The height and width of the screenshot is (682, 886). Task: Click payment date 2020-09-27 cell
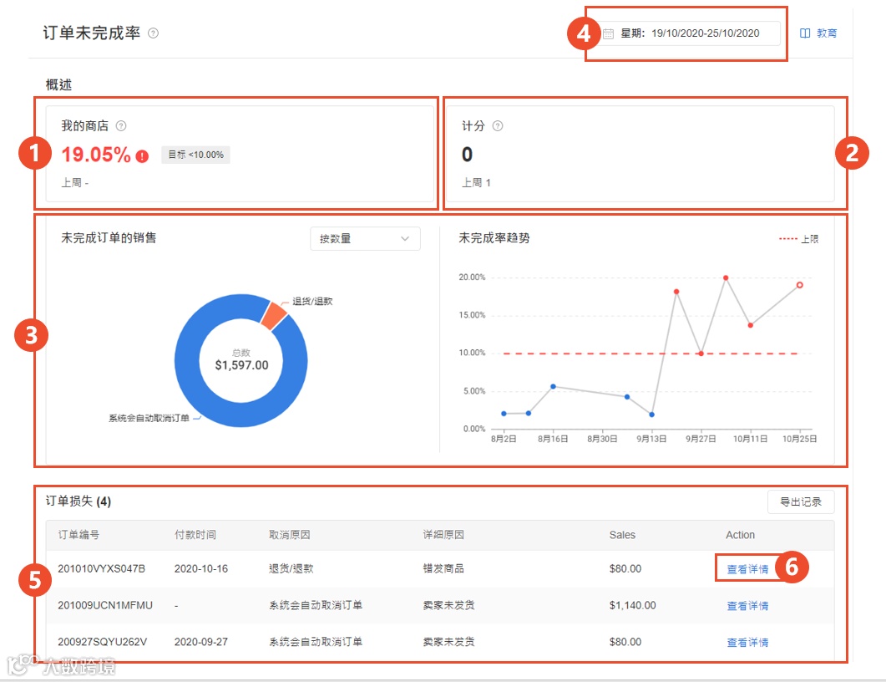pyautogui.click(x=201, y=643)
